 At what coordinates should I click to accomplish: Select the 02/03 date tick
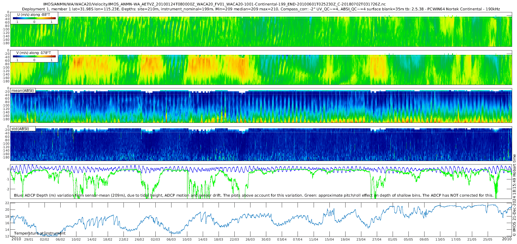click(x=155, y=240)
